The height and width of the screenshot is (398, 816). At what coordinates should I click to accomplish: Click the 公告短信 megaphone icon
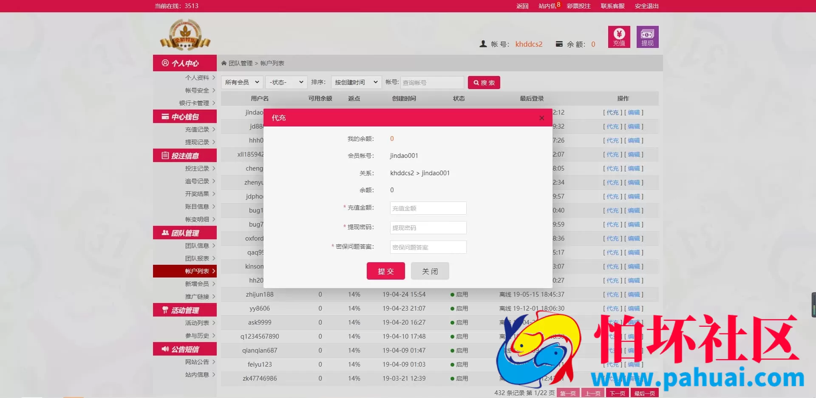point(165,349)
